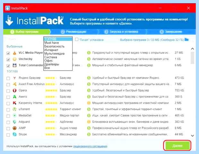
Task: Open the Выбор программ step tab
Action: (x=27, y=32)
